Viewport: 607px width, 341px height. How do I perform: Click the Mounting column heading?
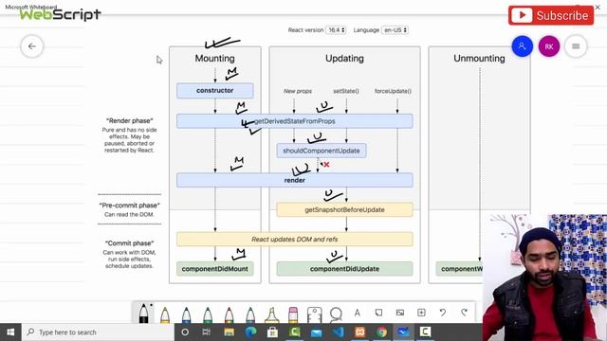(215, 59)
